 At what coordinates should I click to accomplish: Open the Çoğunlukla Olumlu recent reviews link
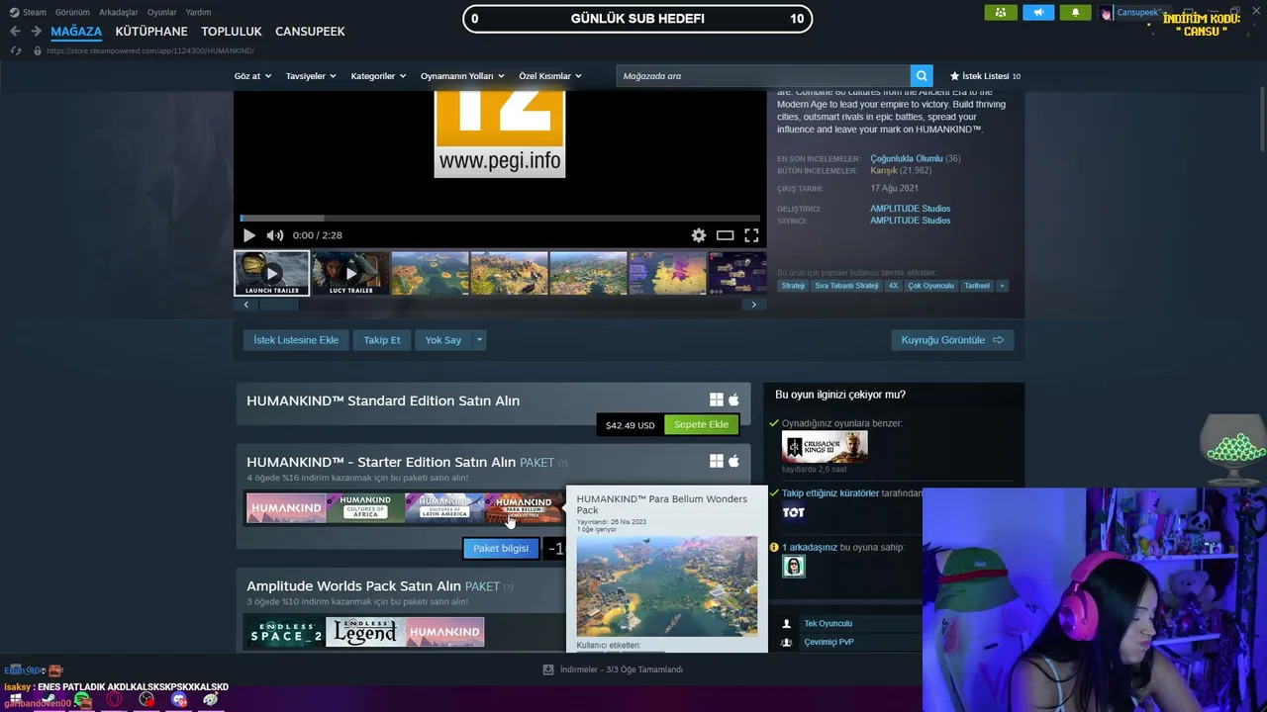pyautogui.click(x=907, y=159)
